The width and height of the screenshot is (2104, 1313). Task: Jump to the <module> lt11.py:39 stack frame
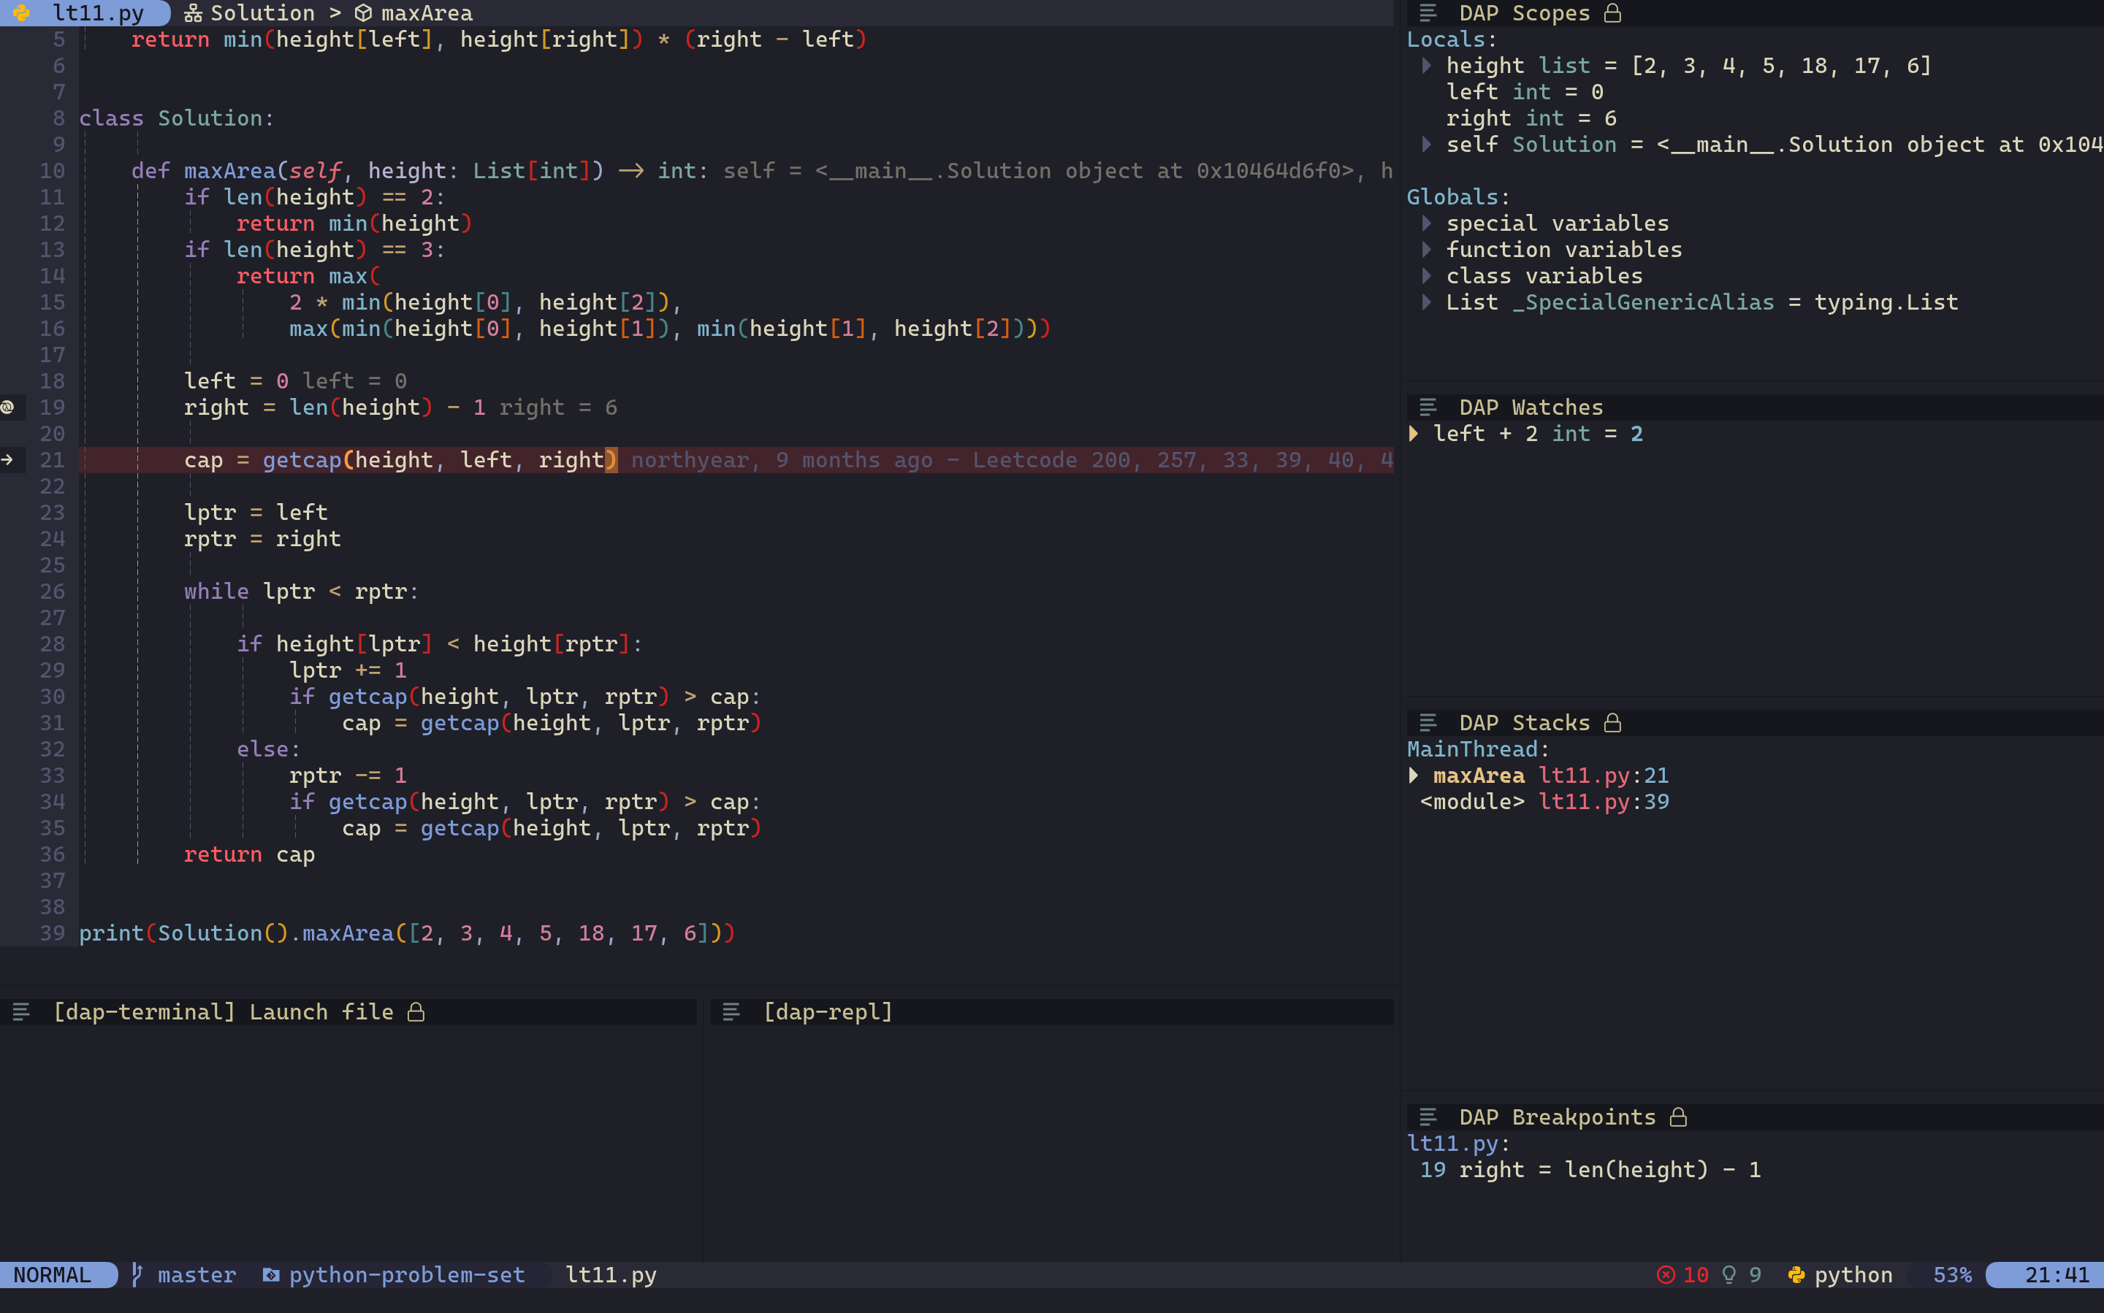[1543, 802]
